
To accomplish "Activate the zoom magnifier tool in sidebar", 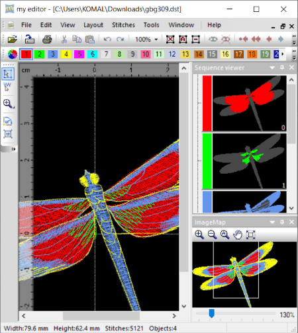I will pos(9,104).
